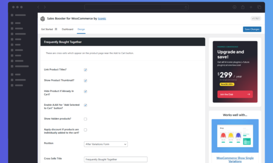Viewport: 273px width, 163px height.
Task: Open the Iconic link in header
Action: [x=102, y=19]
